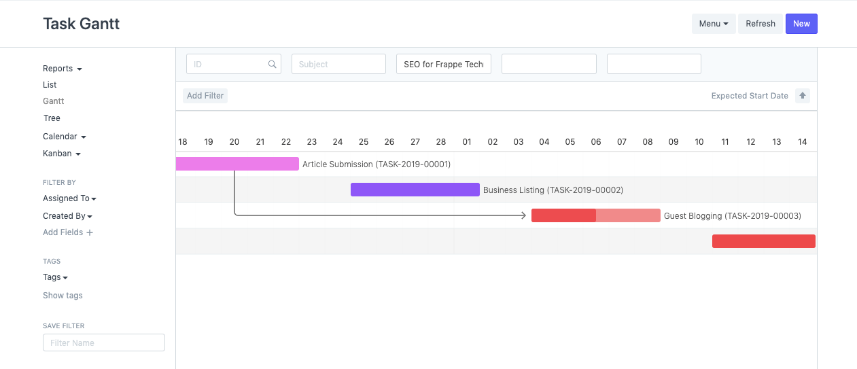Switch to List view
This screenshot has height=369, width=857.
coord(50,85)
